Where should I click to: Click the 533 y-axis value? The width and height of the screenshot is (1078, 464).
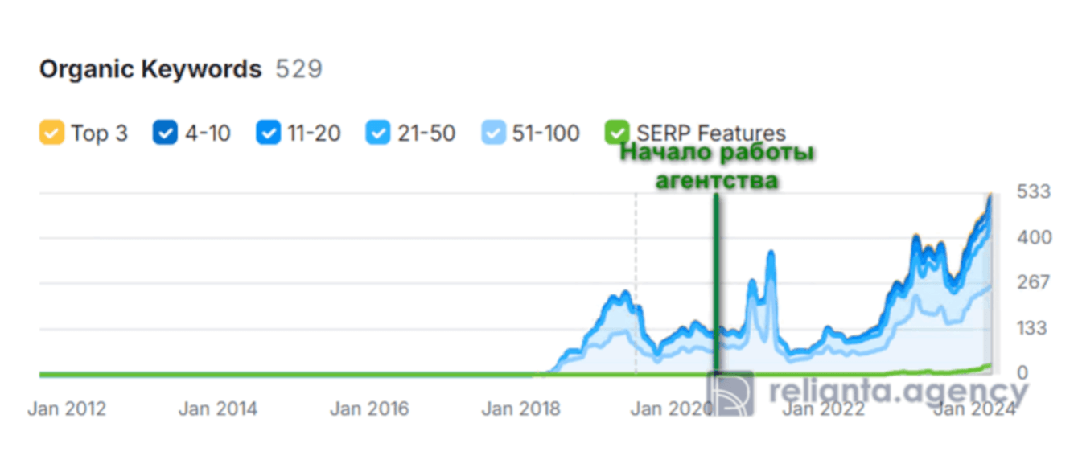point(1033,192)
